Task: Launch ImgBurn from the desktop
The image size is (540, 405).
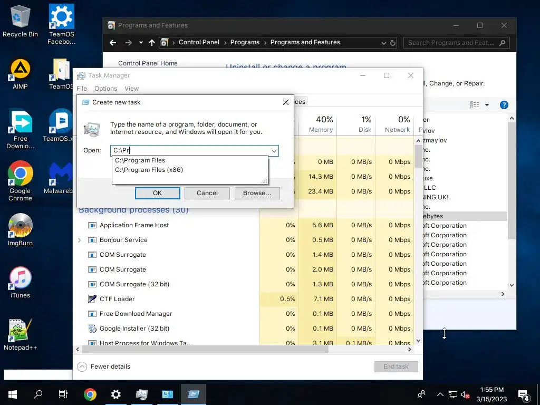Action: [20, 230]
